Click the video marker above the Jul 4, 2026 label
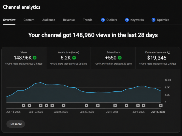The height and width of the screenshot is (136, 182). tap(115, 105)
